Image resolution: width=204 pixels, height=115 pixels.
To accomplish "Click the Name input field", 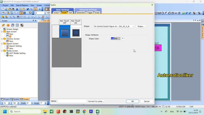I will tap(72, 101).
